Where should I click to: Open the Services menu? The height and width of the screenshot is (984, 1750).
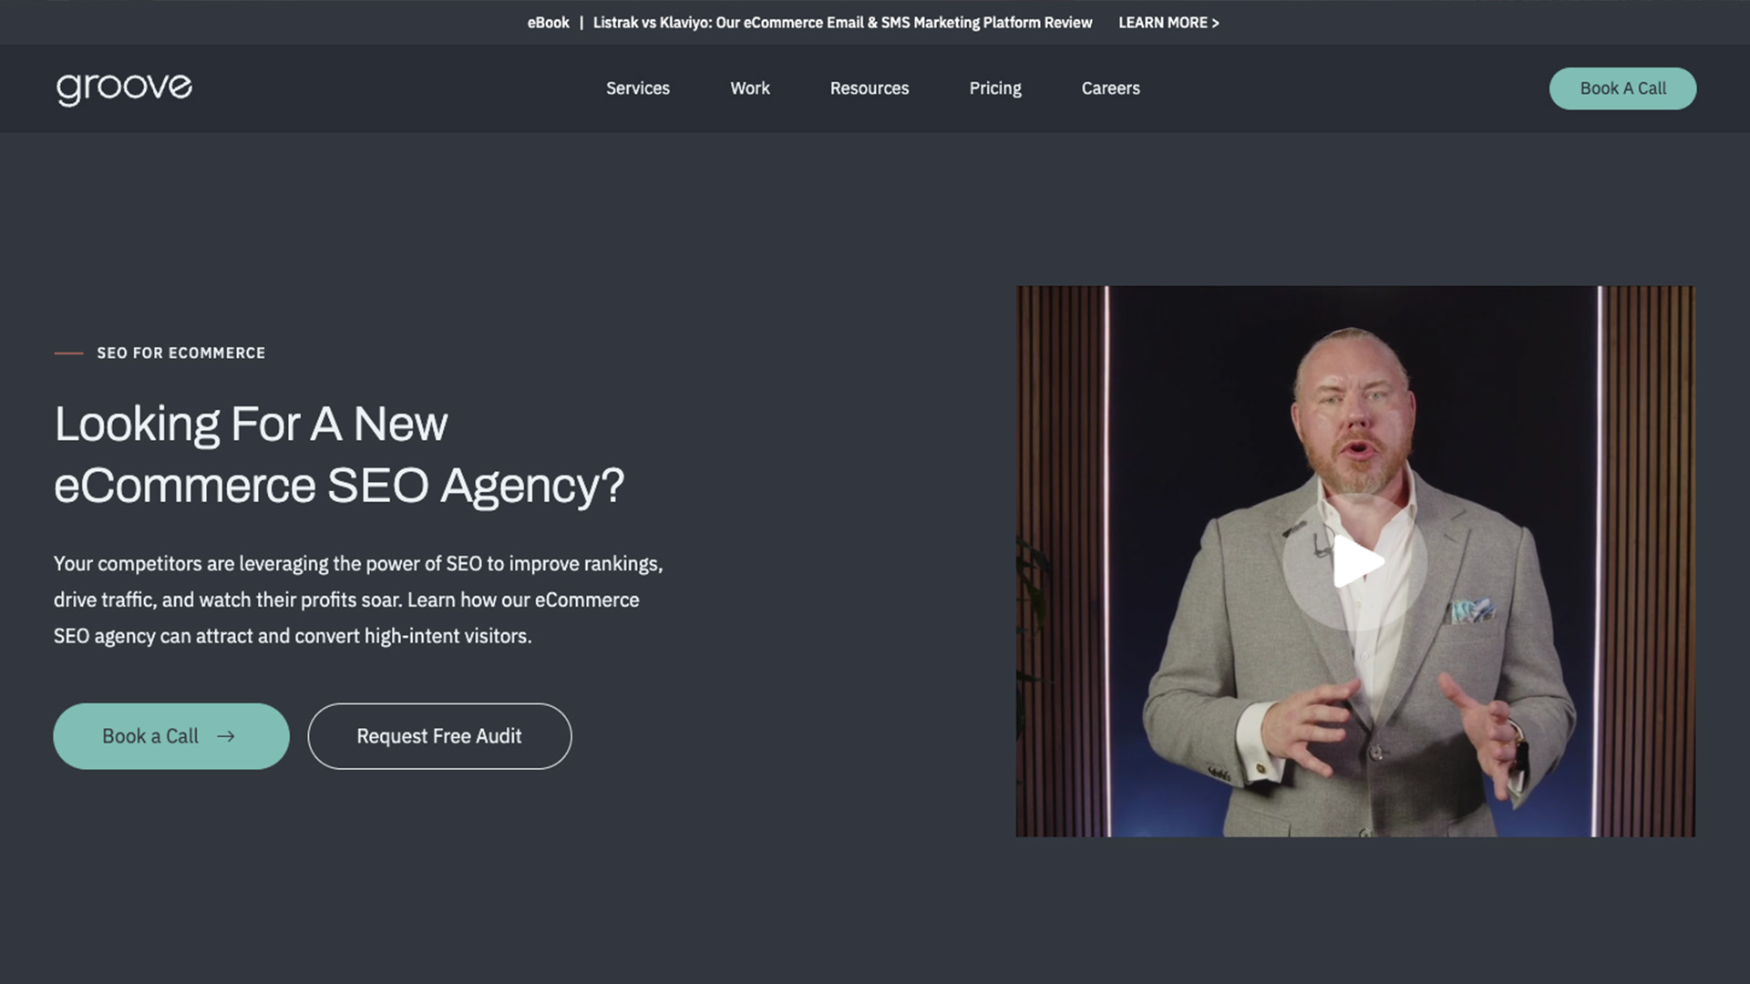coord(638,88)
